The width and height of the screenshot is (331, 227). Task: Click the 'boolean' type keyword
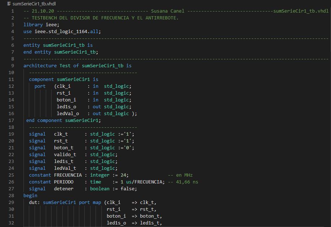(100, 189)
